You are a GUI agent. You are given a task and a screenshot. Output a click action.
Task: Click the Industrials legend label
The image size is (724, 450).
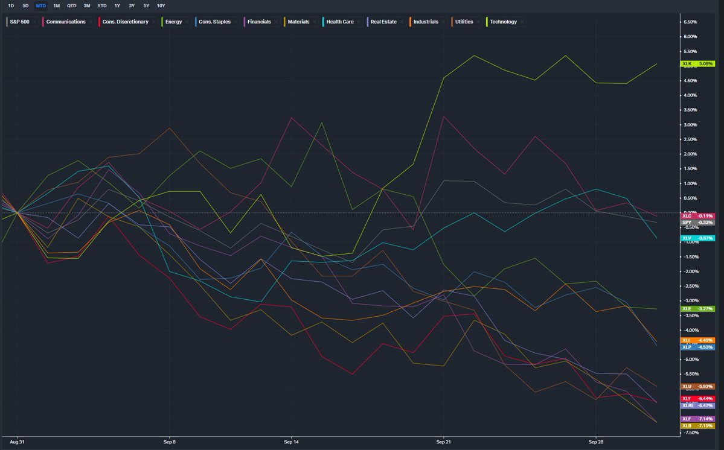426,22
